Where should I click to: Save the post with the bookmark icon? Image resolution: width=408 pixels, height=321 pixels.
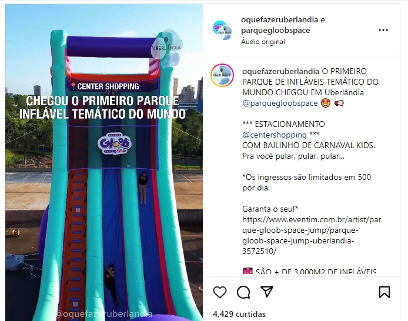click(384, 292)
